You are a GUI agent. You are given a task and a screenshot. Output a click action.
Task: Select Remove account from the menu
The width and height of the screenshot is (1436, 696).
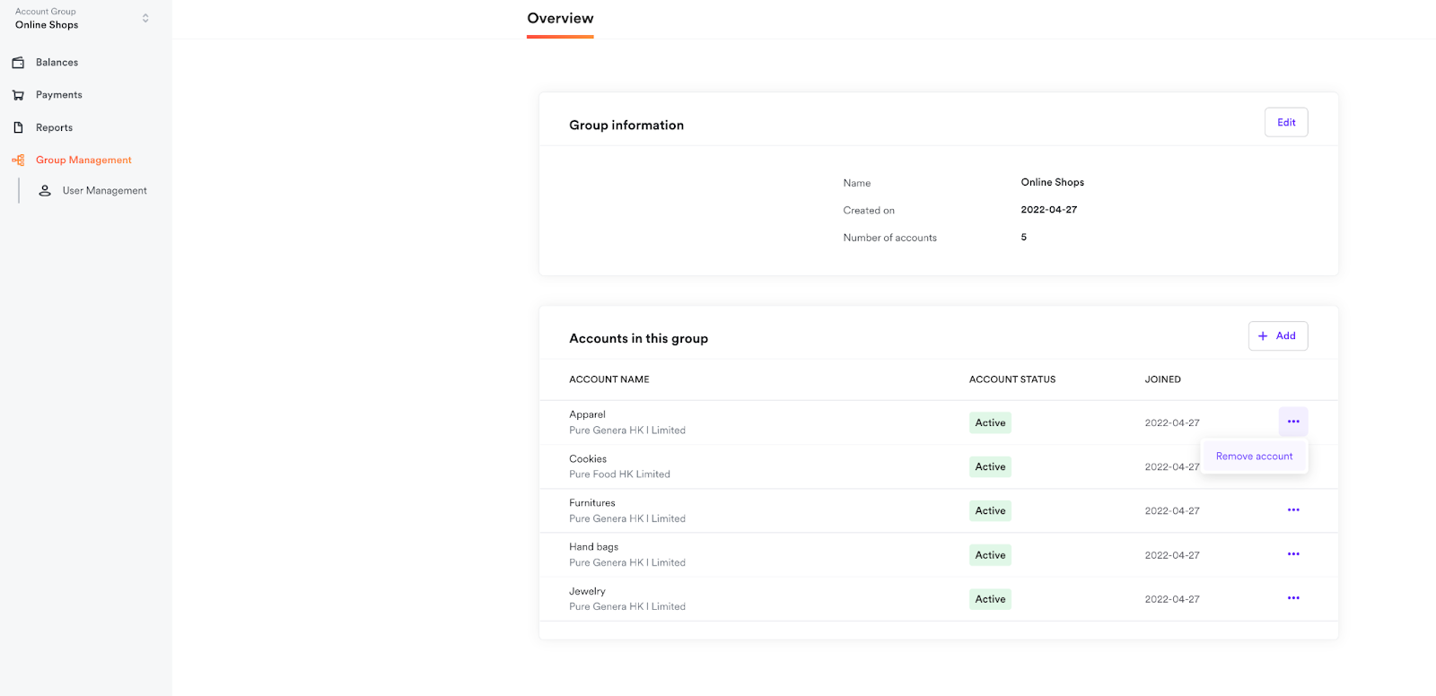pos(1254,457)
